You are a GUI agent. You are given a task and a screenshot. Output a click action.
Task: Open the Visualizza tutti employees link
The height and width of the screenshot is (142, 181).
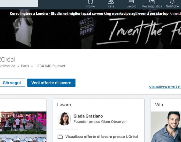(165, 87)
